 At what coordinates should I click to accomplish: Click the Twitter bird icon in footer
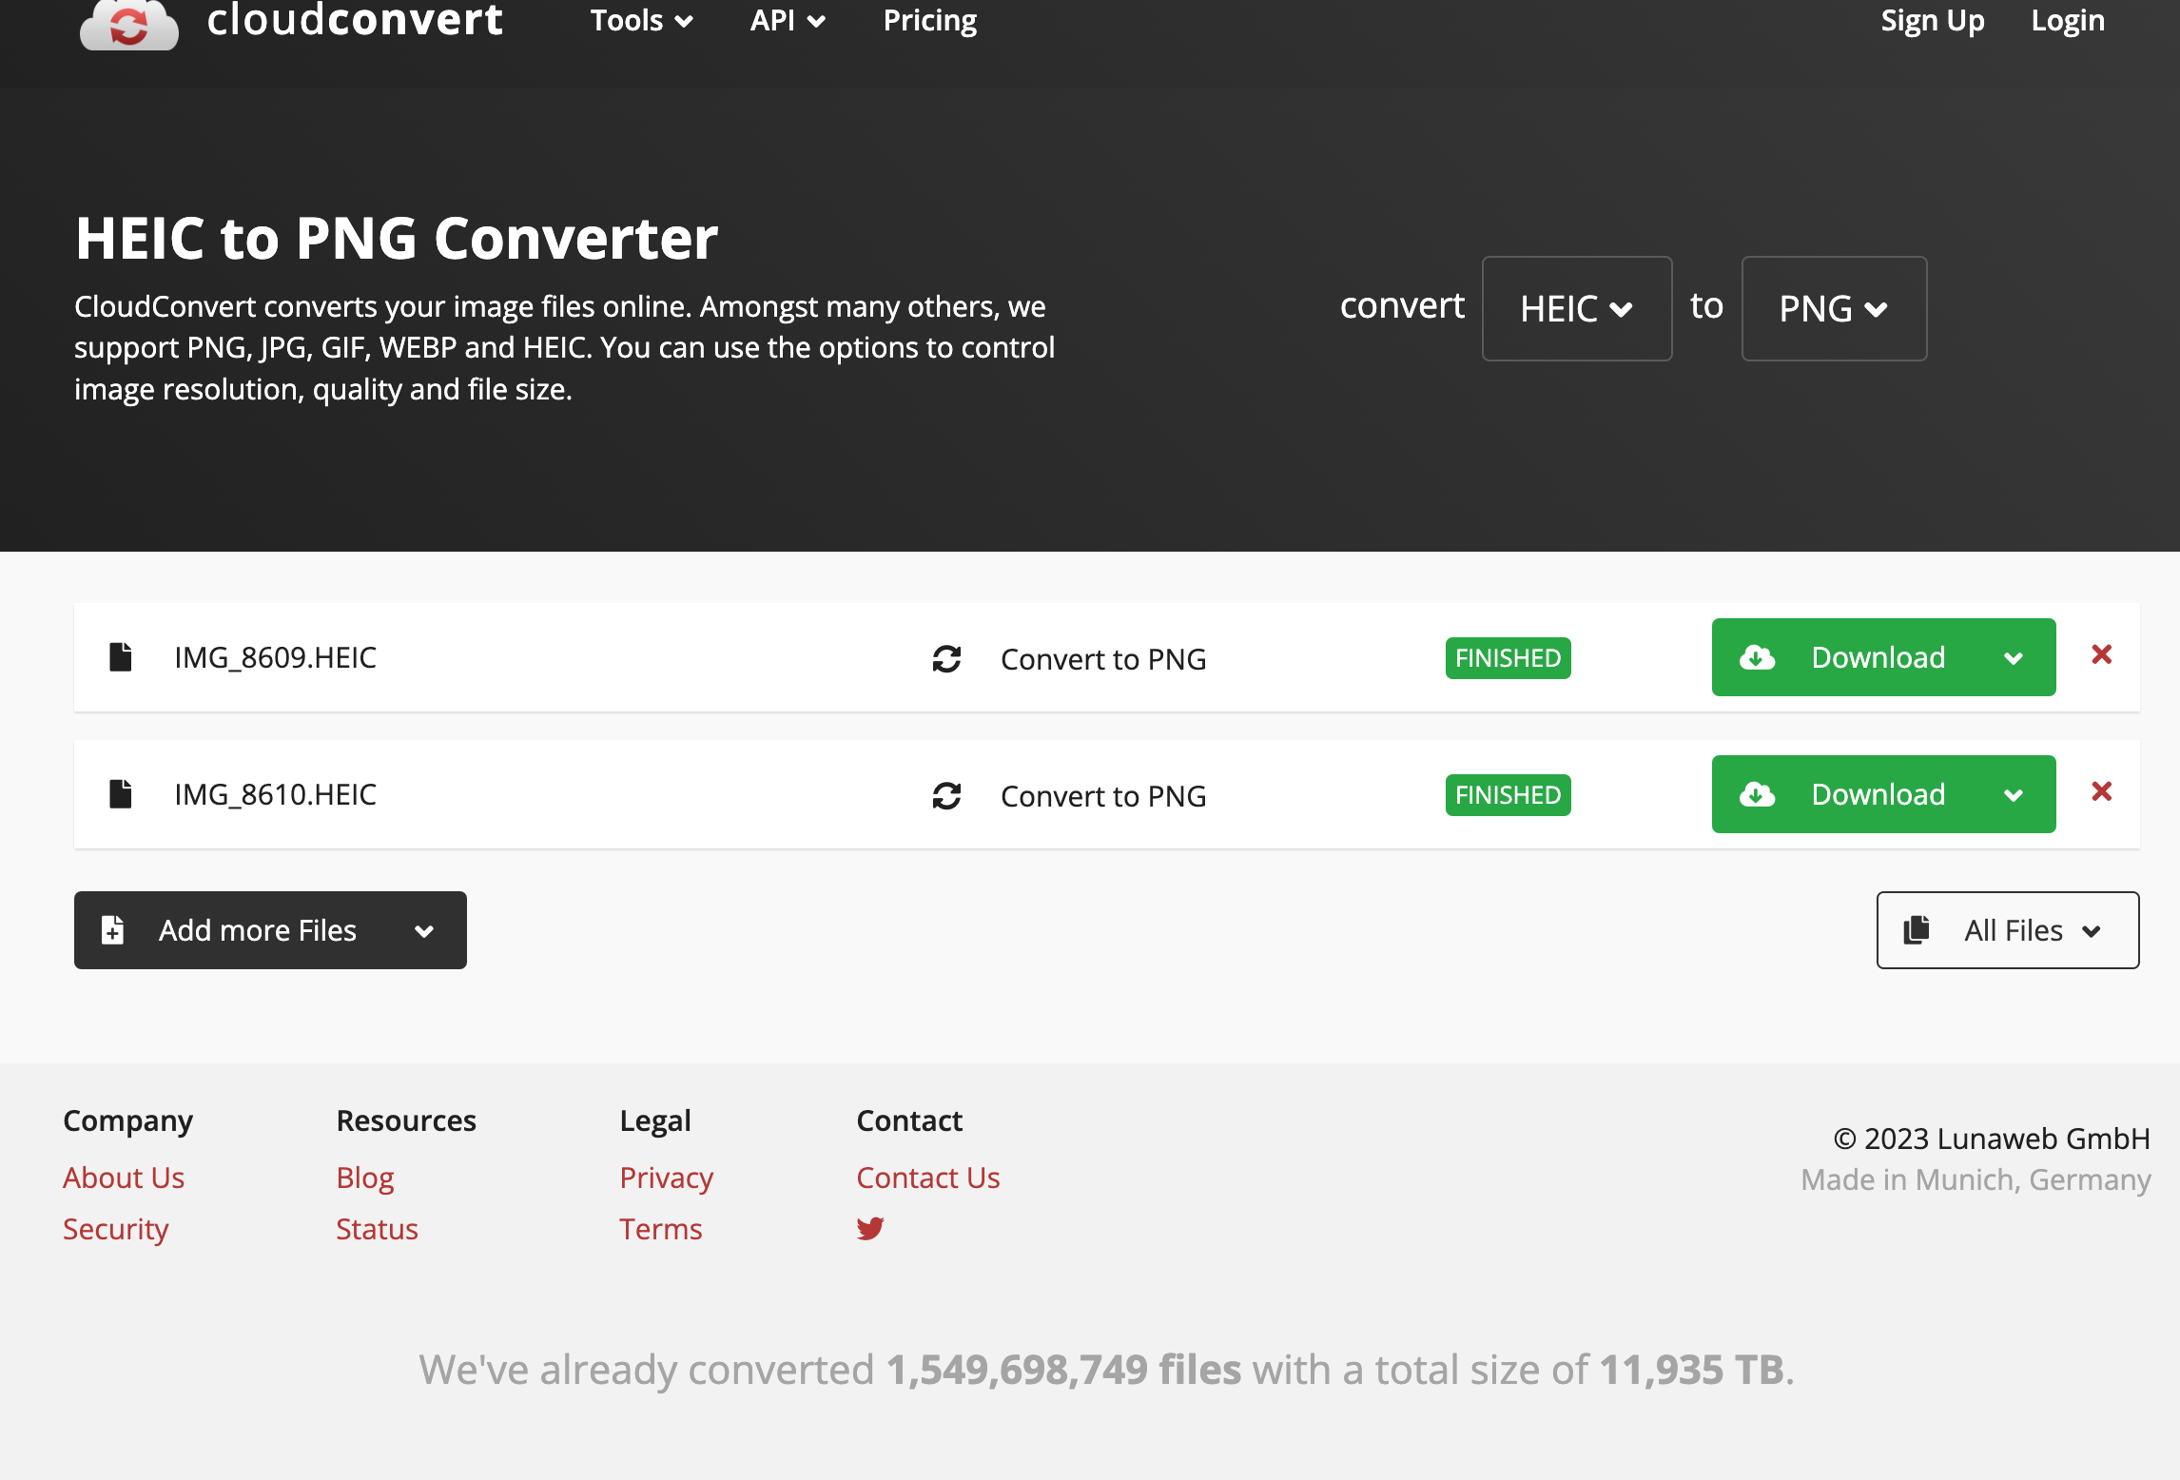[x=869, y=1228]
